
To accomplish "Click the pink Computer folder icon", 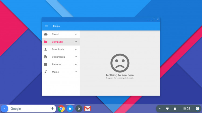I will [x=46, y=42].
